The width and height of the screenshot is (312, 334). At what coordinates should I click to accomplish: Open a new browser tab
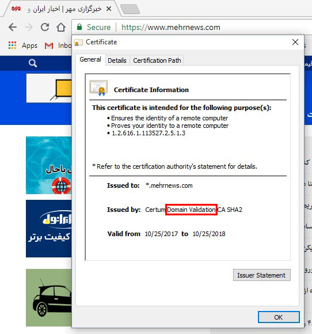[x=130, y=9]
